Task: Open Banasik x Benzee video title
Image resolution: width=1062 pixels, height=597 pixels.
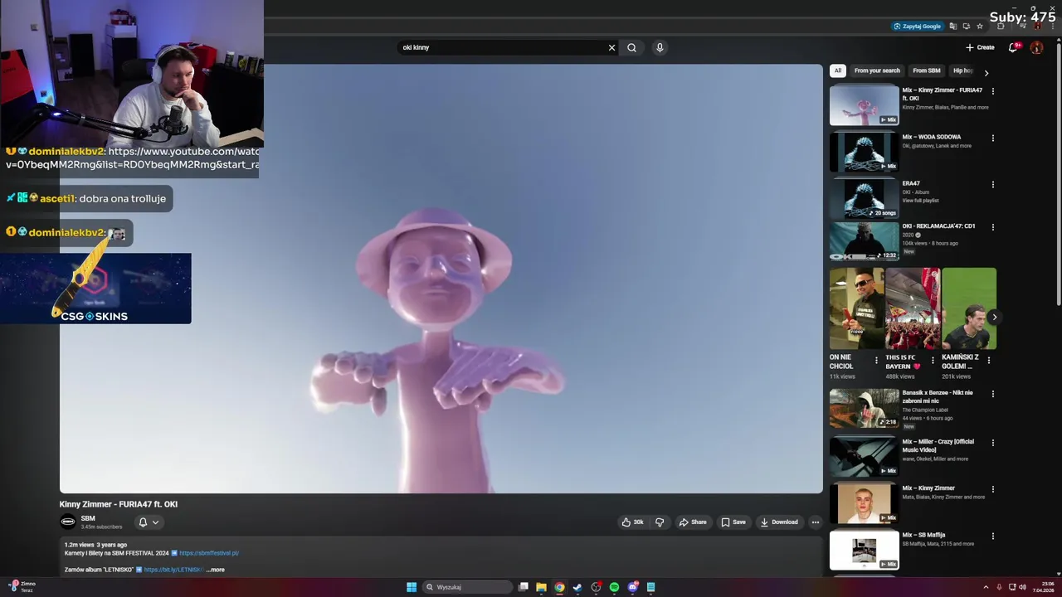Action: [x=938, y=397]
